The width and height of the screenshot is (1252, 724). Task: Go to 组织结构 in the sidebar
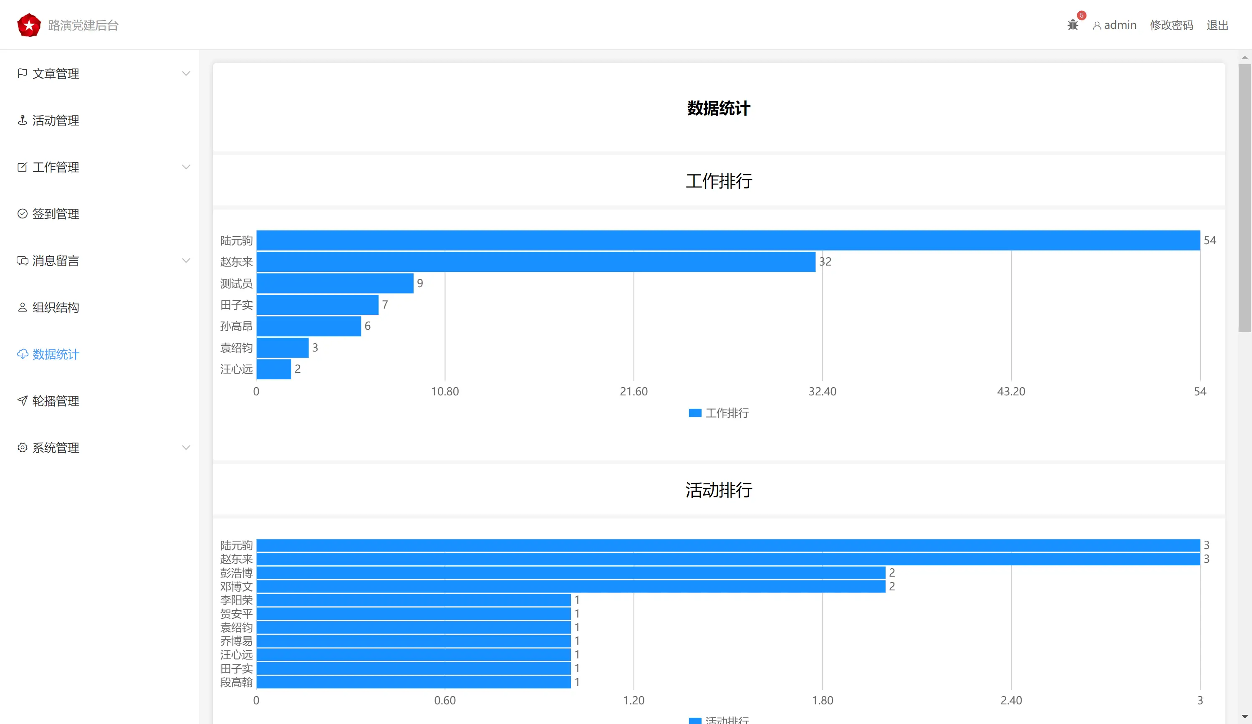pyautogui.click(x=99, y=307)
